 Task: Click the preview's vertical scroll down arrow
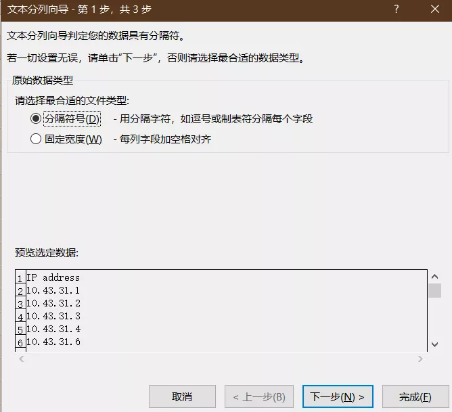[x=434, y=344]
